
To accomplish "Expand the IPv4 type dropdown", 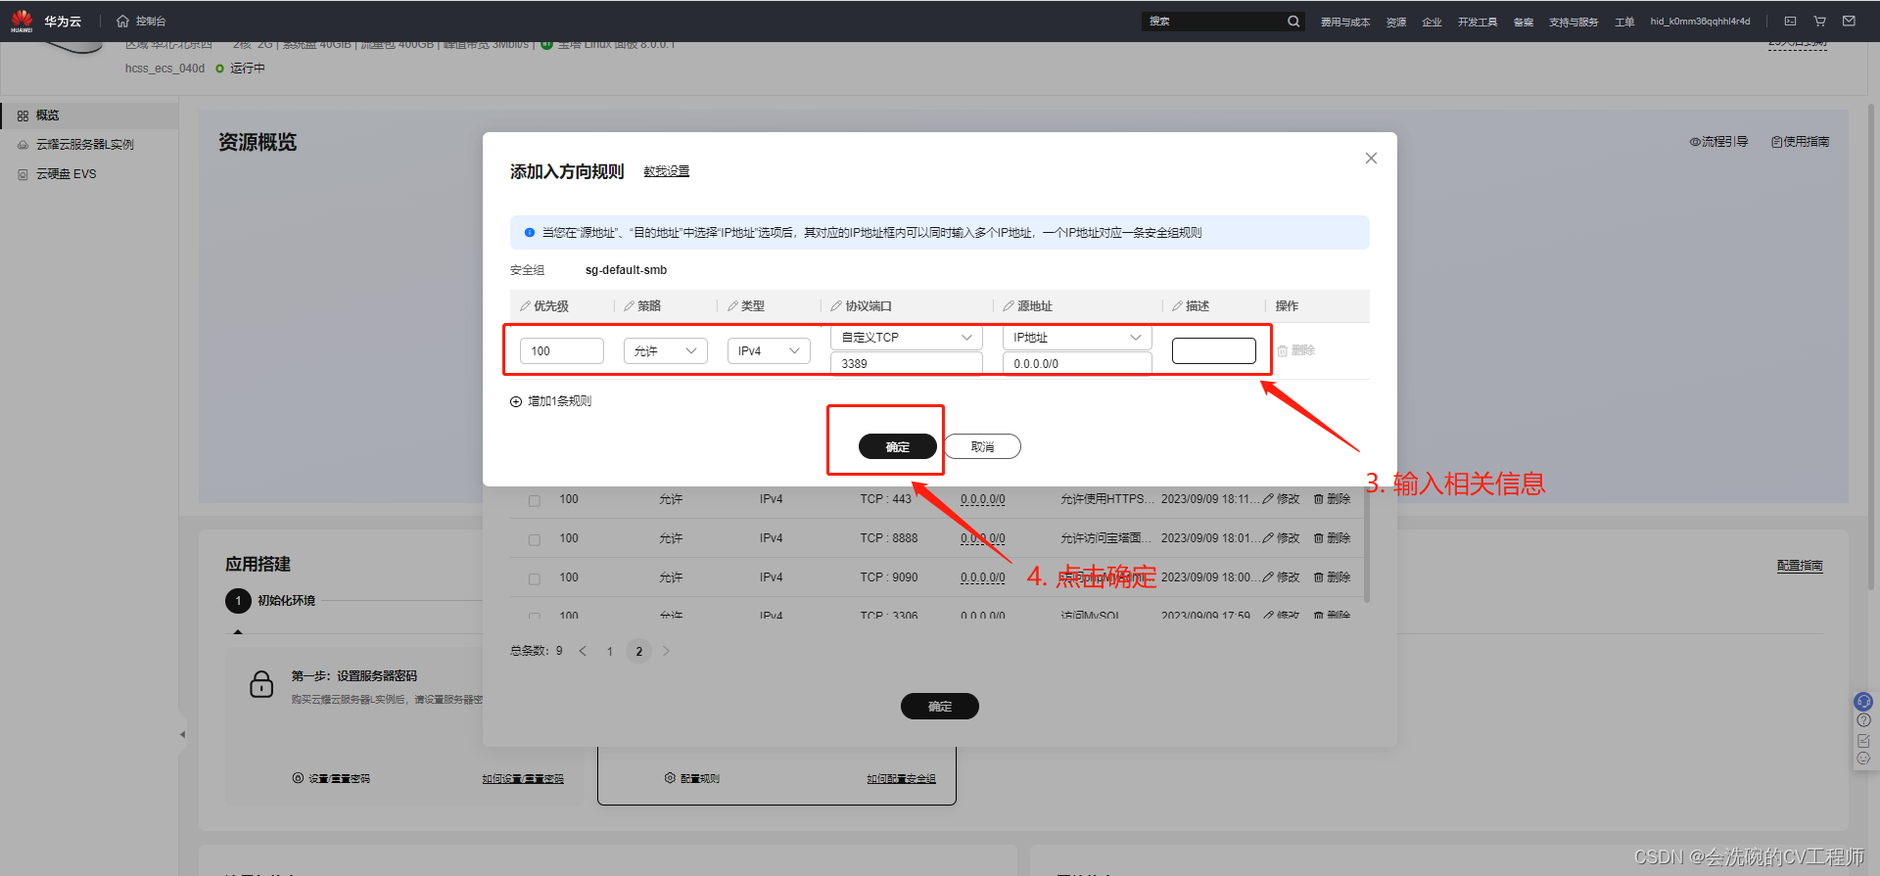I will [768, 351].
